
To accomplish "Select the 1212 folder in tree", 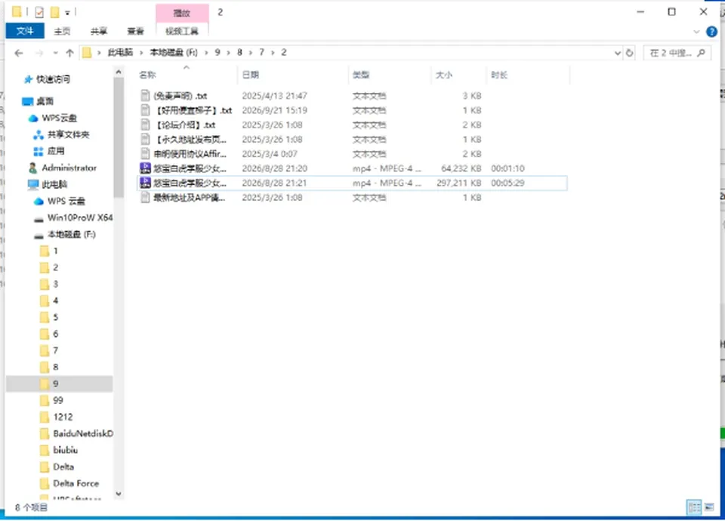I will (x=63, y=417).
